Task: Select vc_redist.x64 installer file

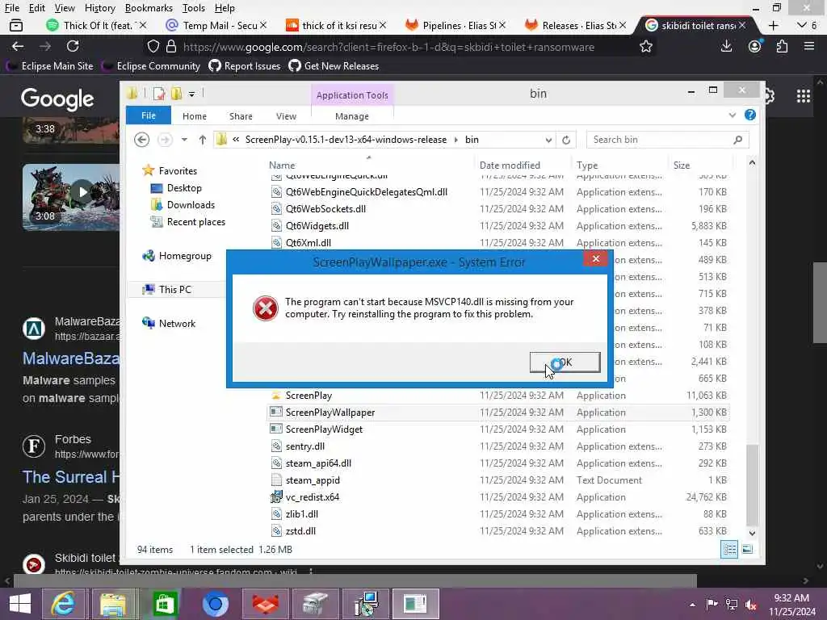Action: [x=313, y=497]
